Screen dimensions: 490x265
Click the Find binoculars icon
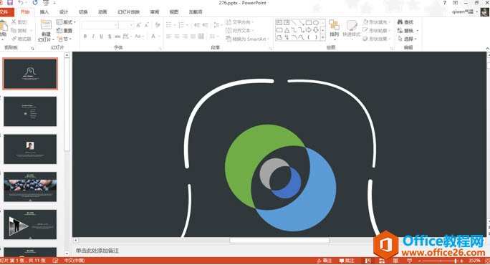click(400, 22)
